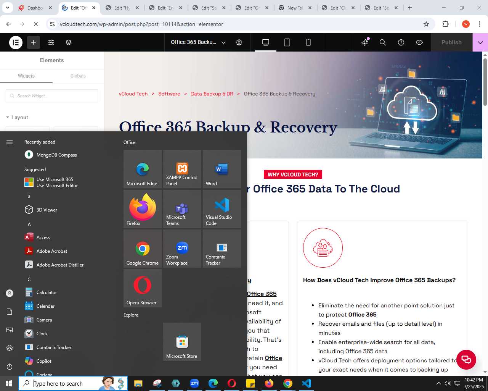Follow the Software breadcrumb link
The image size is (488, 391).
point(169,94)
